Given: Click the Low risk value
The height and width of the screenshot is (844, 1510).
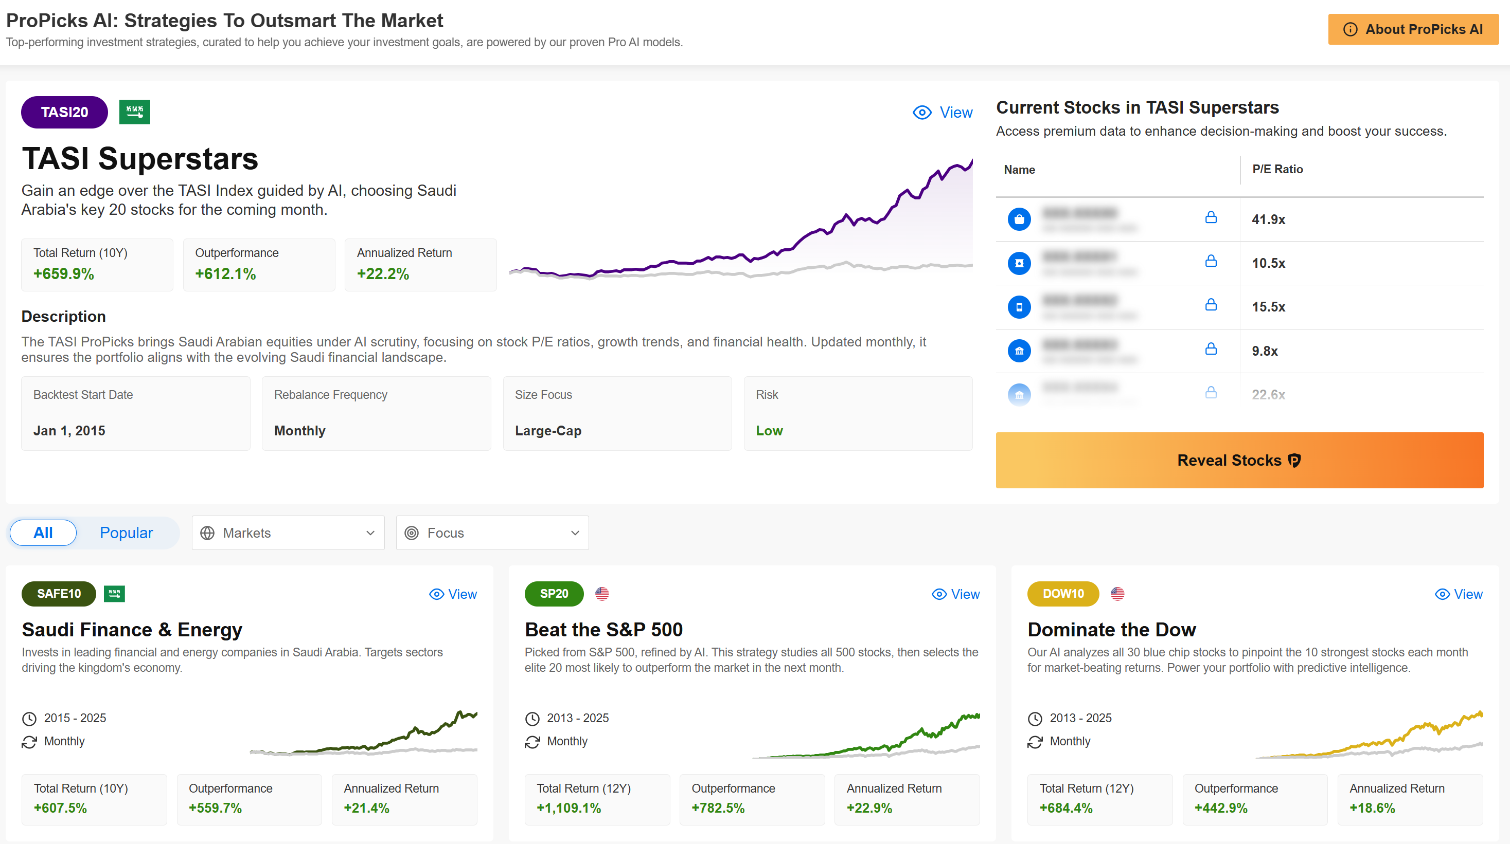Looking at the screenshot, I should coord(769,431).
